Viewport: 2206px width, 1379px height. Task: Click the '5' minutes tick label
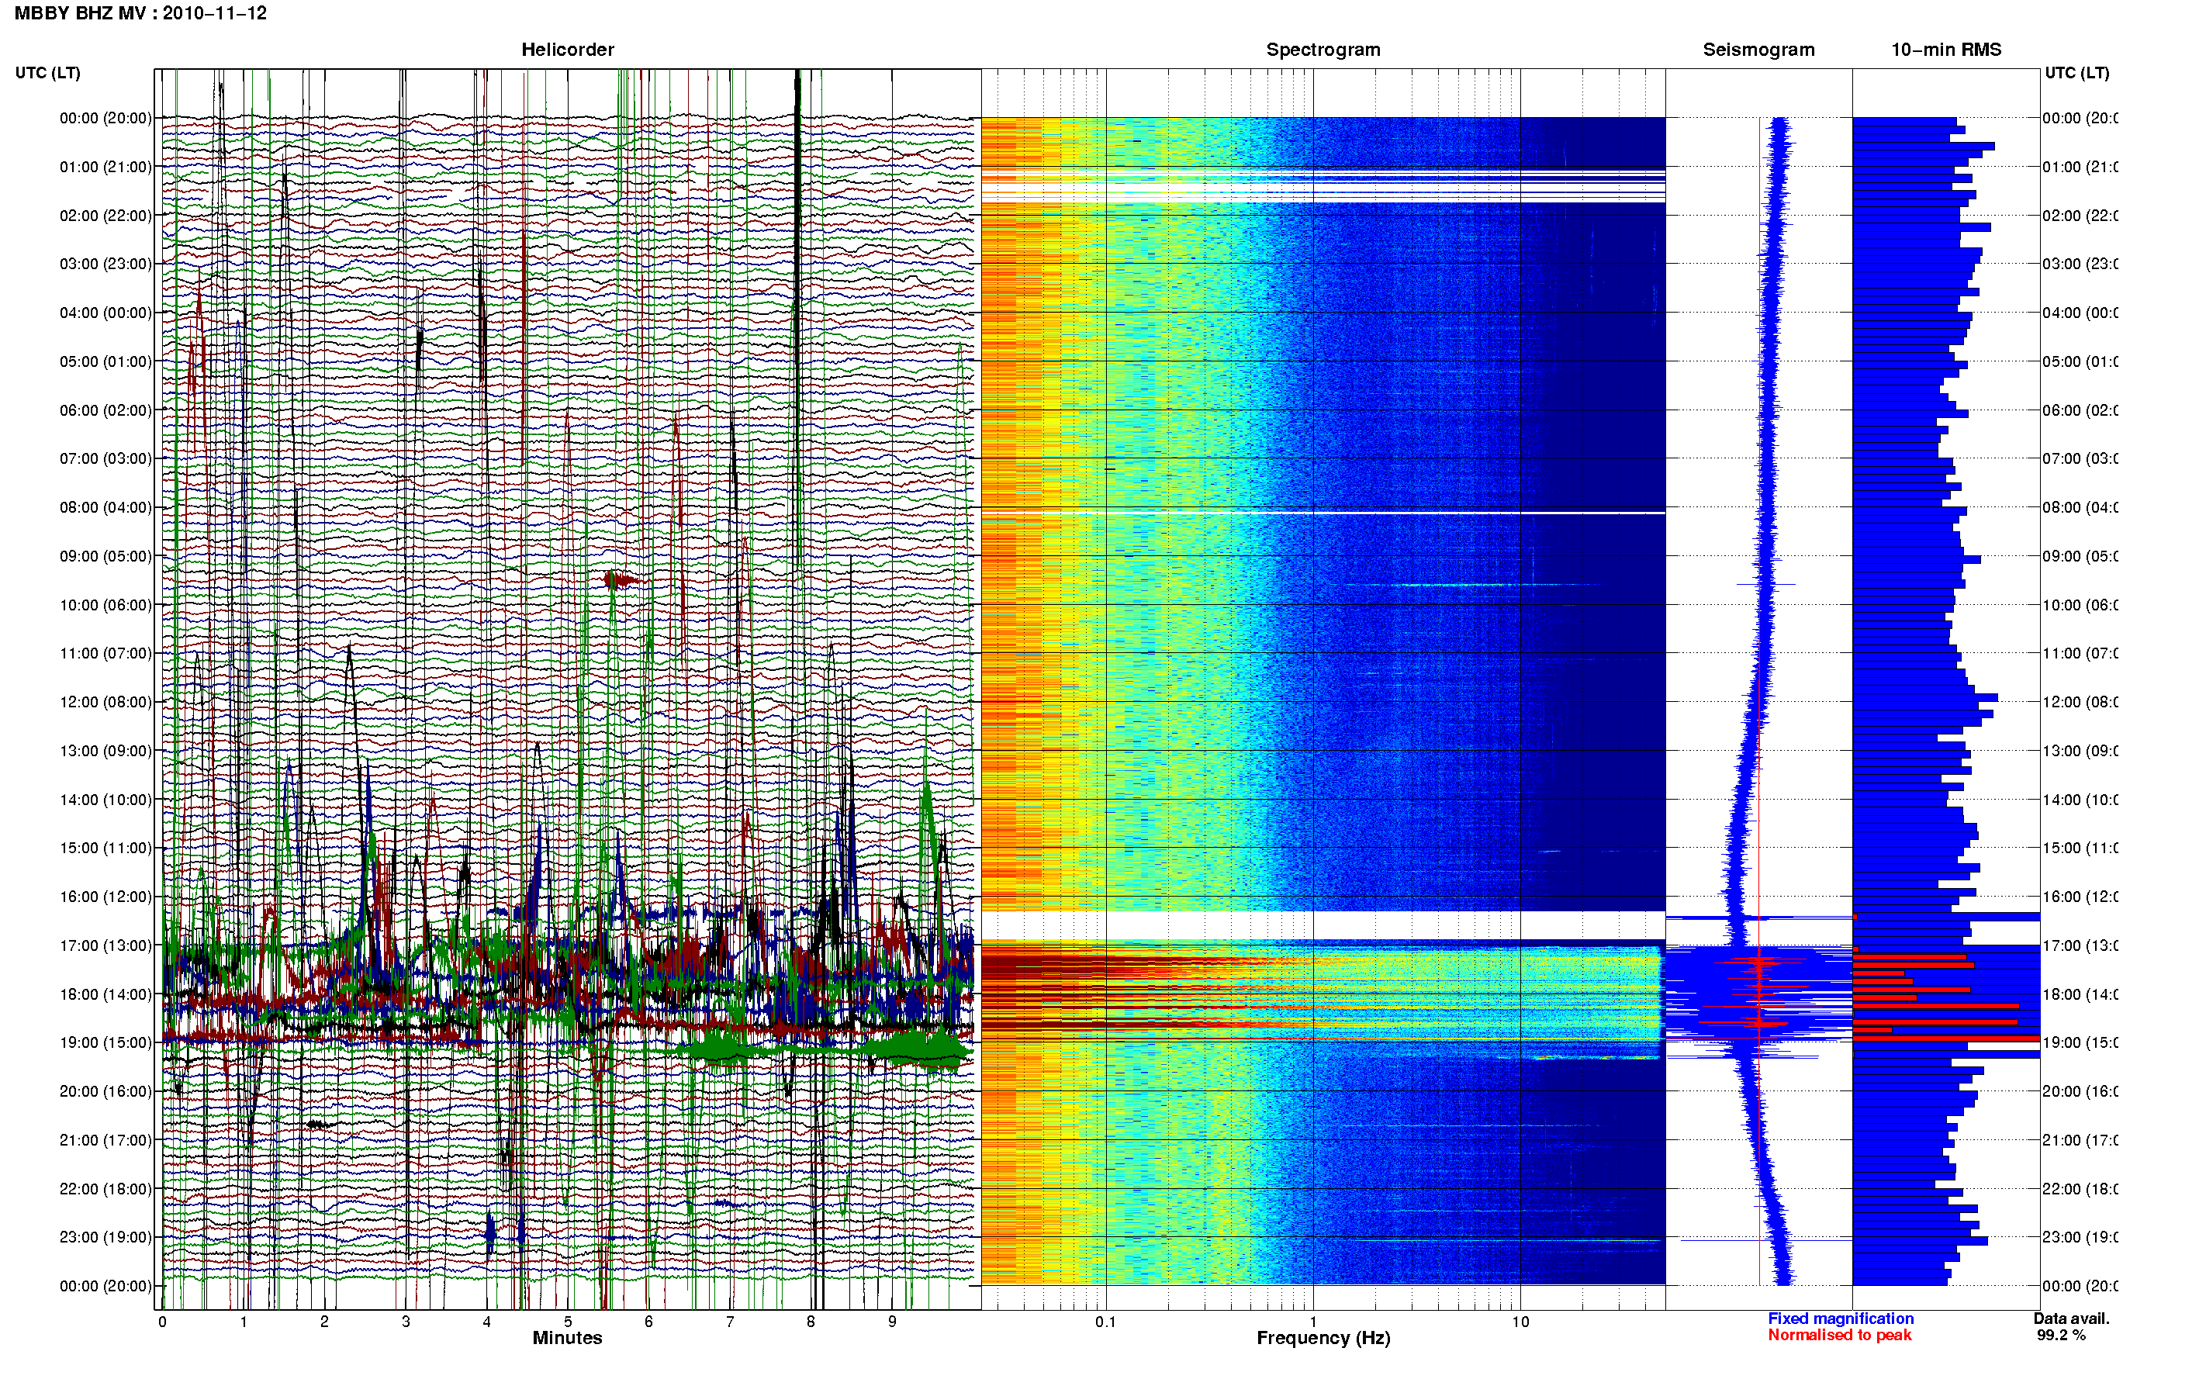pyautogui.click(x=567, y=1322)
